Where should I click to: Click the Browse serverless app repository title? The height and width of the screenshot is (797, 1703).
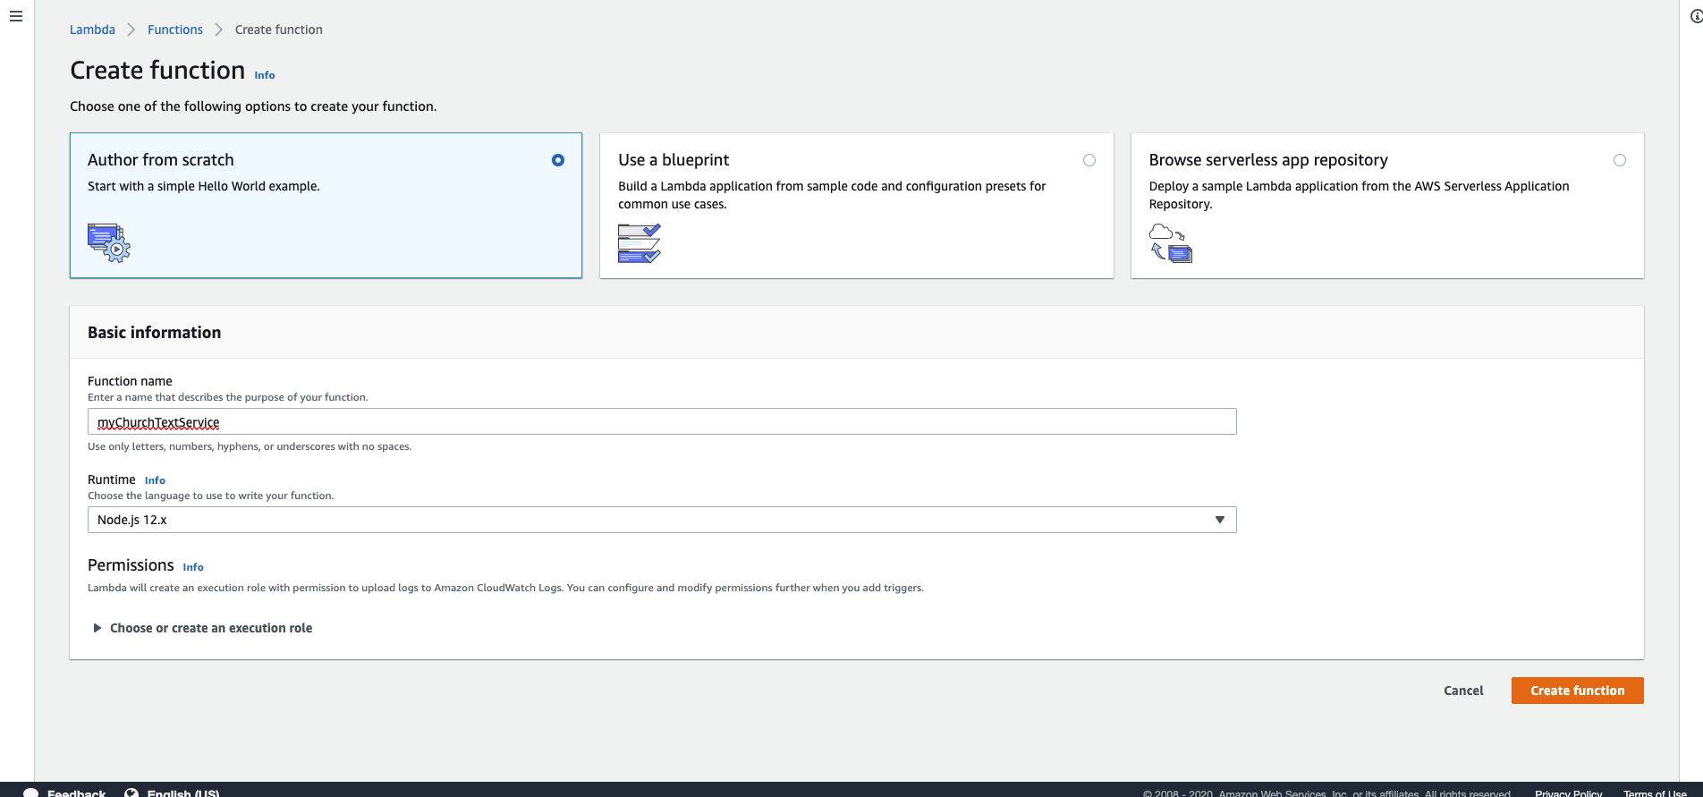(x=1268, y=160)
